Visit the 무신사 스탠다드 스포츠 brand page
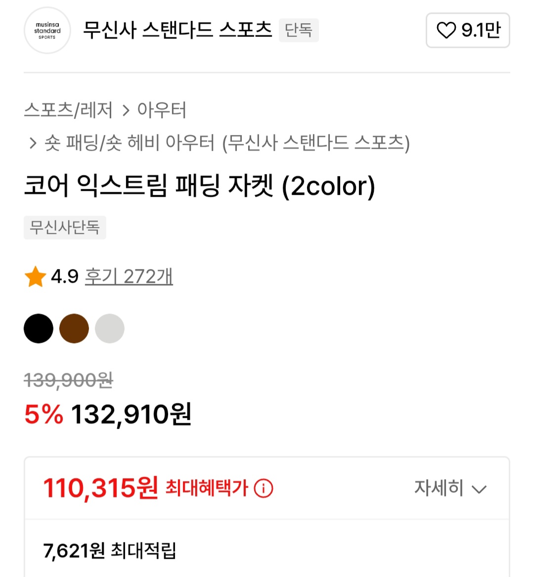 click(177, 30)
